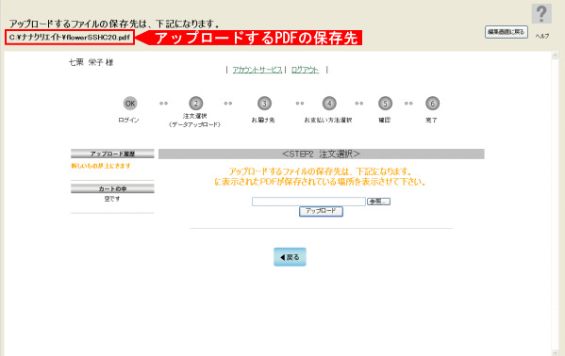The height and width of the screenshot is (356, 565).
Task: Click the 七栗 栄子 様 user name
Action: tap(91, 62)
